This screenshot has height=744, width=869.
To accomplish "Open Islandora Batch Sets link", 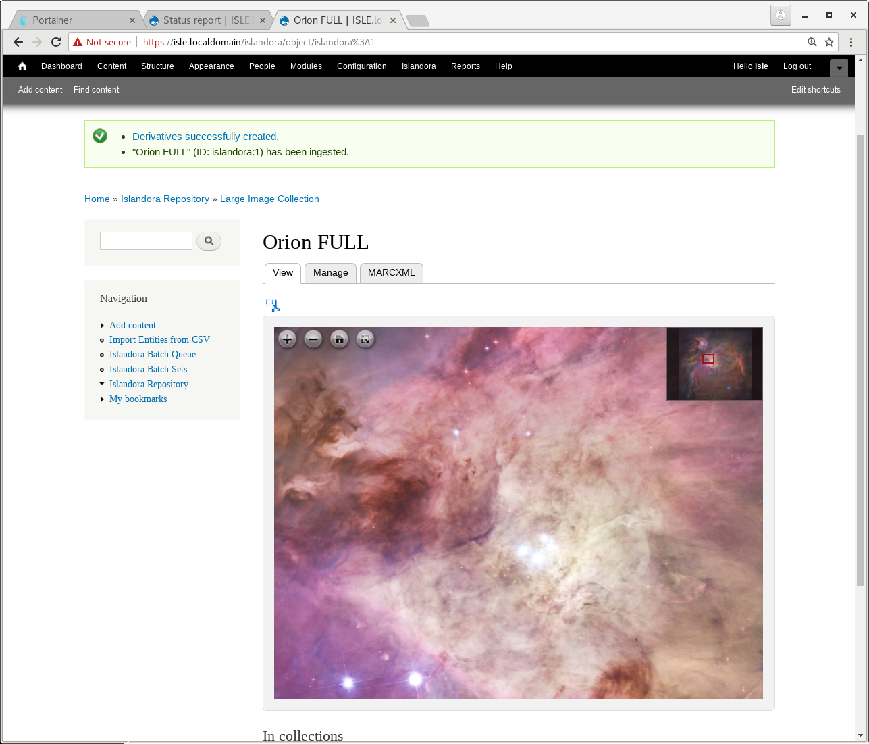I will (x=149, y=370).
